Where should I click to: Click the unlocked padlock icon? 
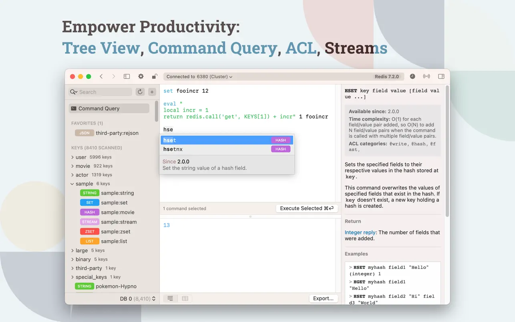click(154, 76)
